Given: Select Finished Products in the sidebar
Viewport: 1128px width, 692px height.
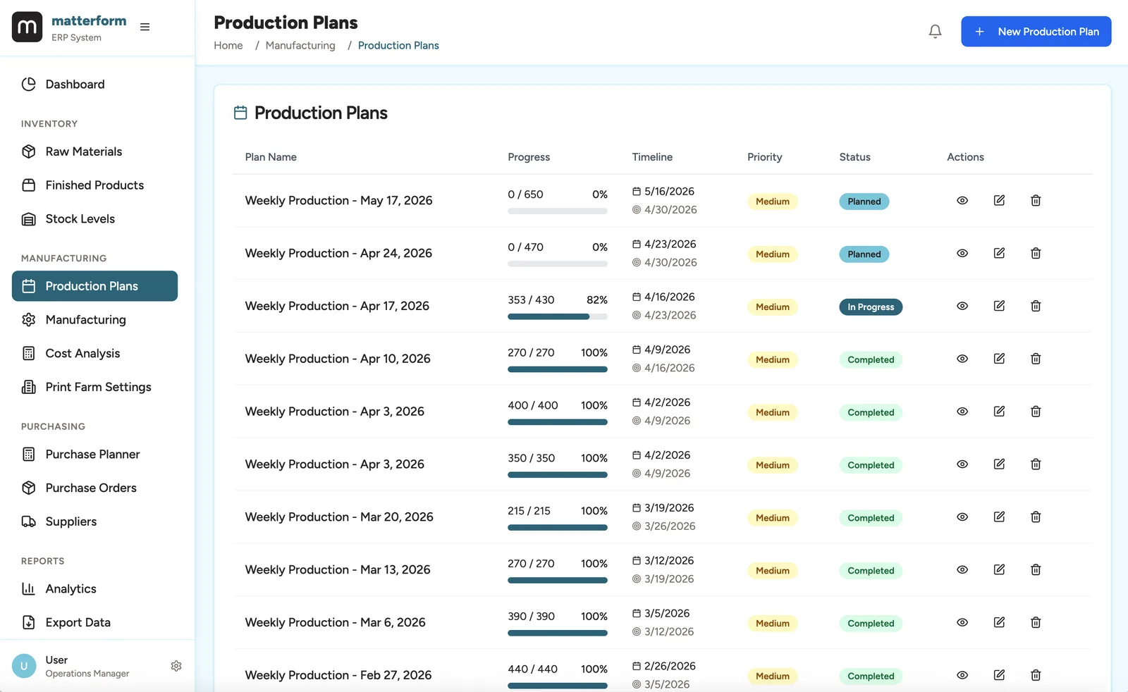Looking at the screenshot, I should pos(94,185).
